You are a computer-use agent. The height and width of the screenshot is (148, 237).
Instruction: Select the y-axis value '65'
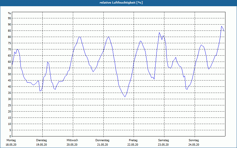[x=9, y=56]
